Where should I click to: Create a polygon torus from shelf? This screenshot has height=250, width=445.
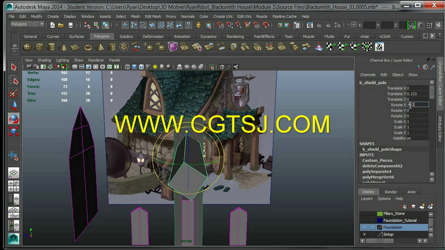click(x=88, y=47)
